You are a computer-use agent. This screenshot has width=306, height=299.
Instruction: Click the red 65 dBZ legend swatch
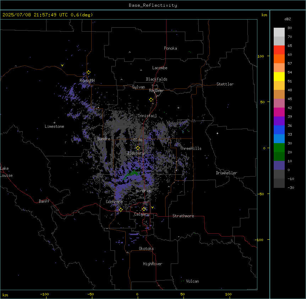(279, 50)
